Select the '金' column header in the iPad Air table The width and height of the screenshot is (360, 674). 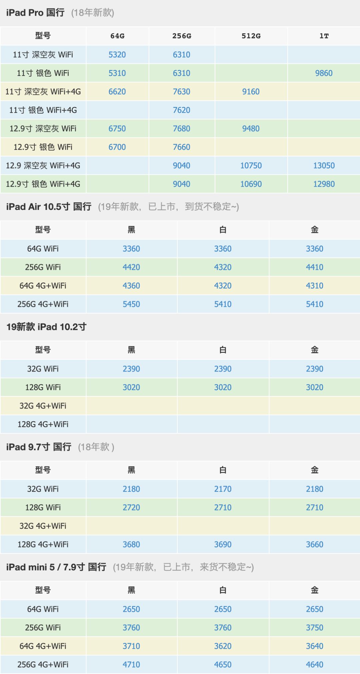315,230
